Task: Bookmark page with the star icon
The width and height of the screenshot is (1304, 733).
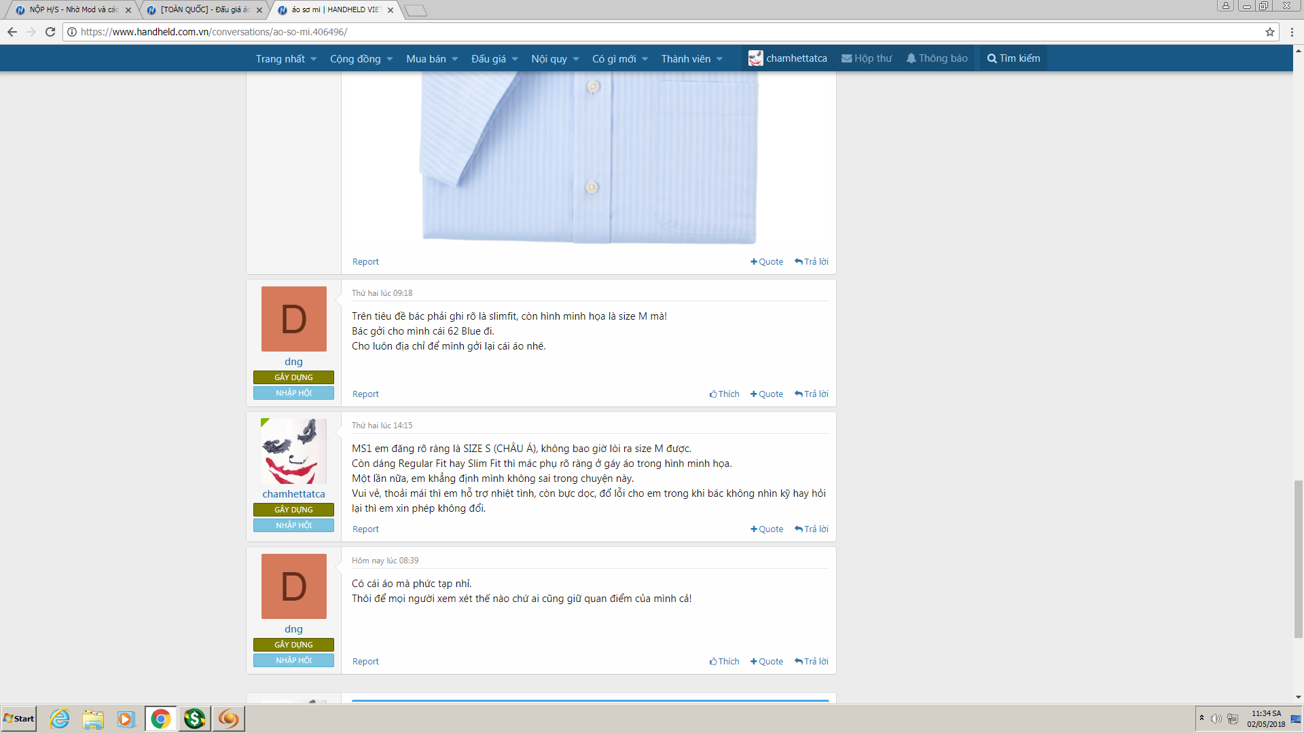Action: pos(1269,32)
